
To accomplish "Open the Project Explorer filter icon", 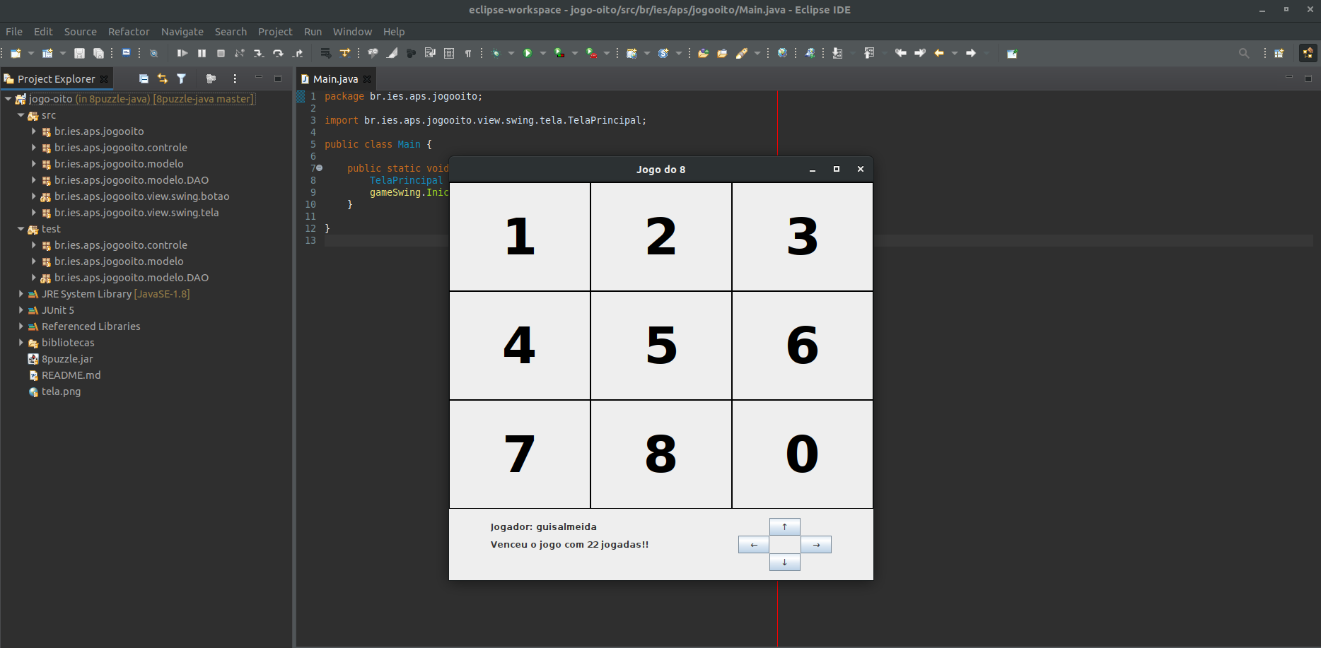I will tap(182, 79).
